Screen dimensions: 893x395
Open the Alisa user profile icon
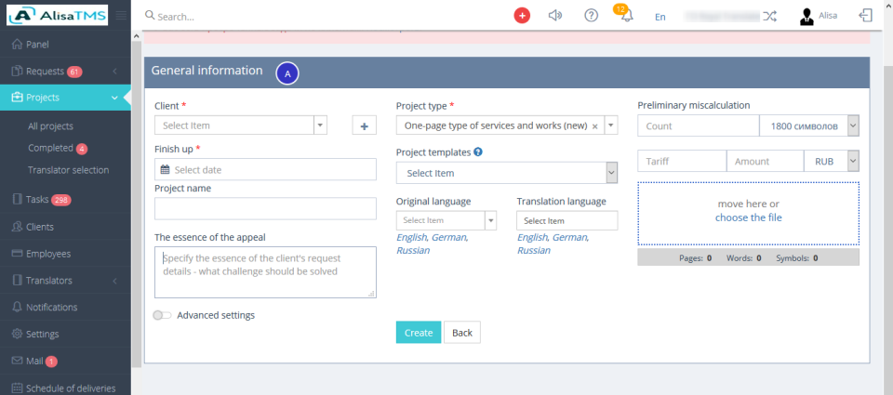point(806,16)
